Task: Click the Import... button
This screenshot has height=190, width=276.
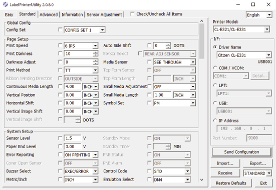Action: pyautogui.click(x=225, y=163)
